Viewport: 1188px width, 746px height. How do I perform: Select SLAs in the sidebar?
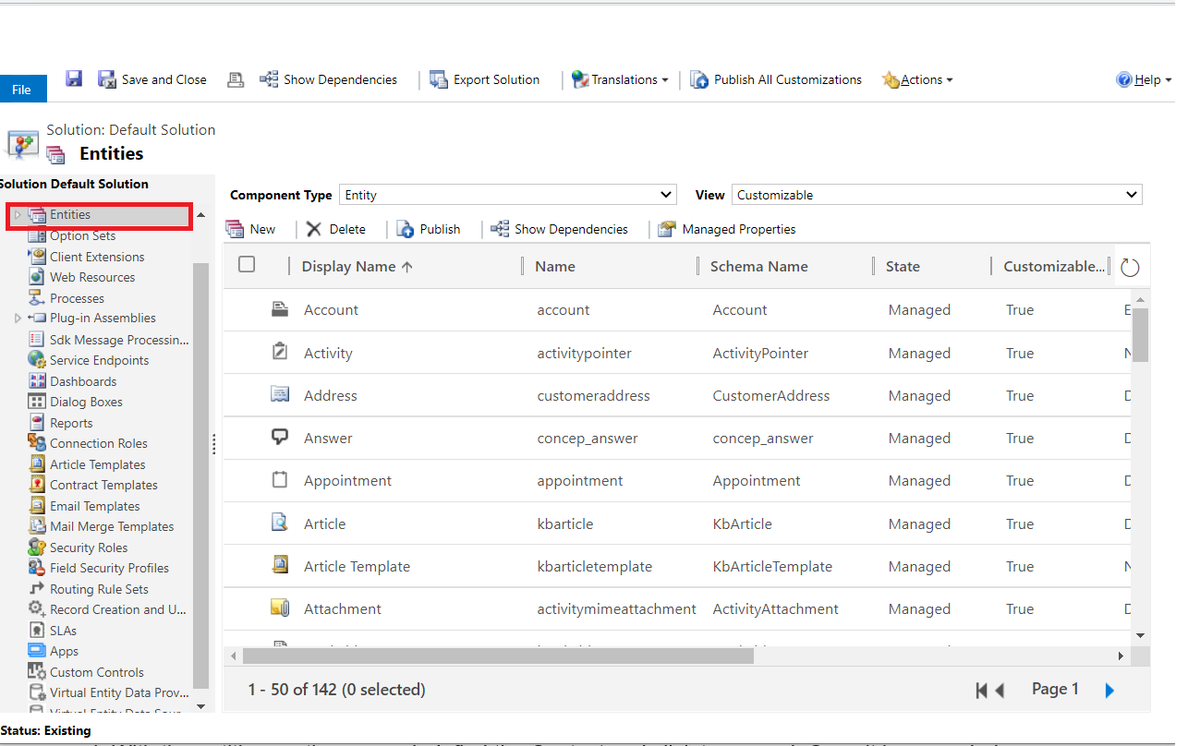(x=63, y=631)
